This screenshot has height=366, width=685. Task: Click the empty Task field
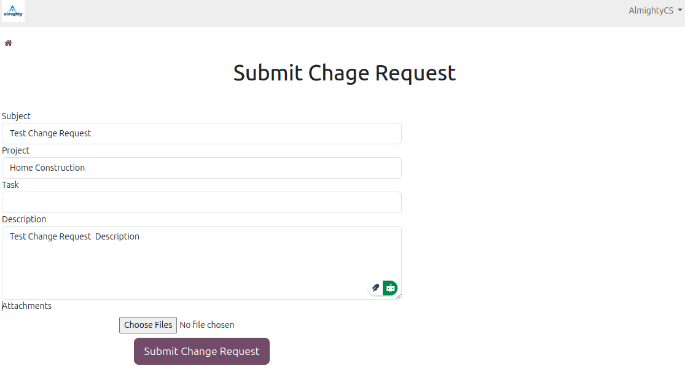202,202
